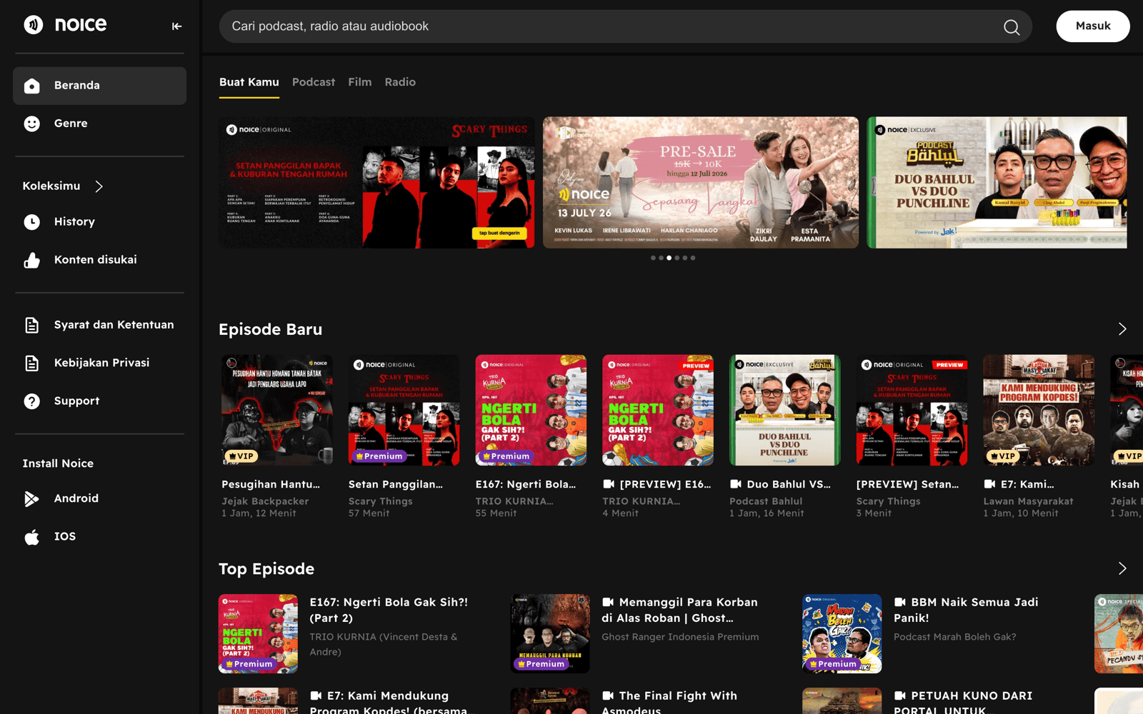This screenshot has height=714, width=1143.
Task: Click the Support question mark icon
Action: pyautogui.click(x=32, y=401)
